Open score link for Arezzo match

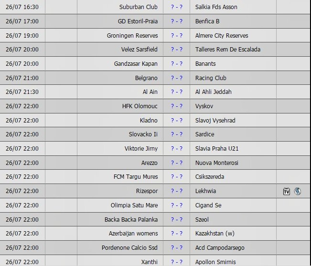177,163
